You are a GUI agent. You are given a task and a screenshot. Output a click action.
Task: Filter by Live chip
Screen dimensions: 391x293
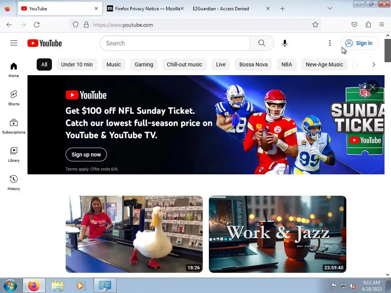[x=221, y=64]
